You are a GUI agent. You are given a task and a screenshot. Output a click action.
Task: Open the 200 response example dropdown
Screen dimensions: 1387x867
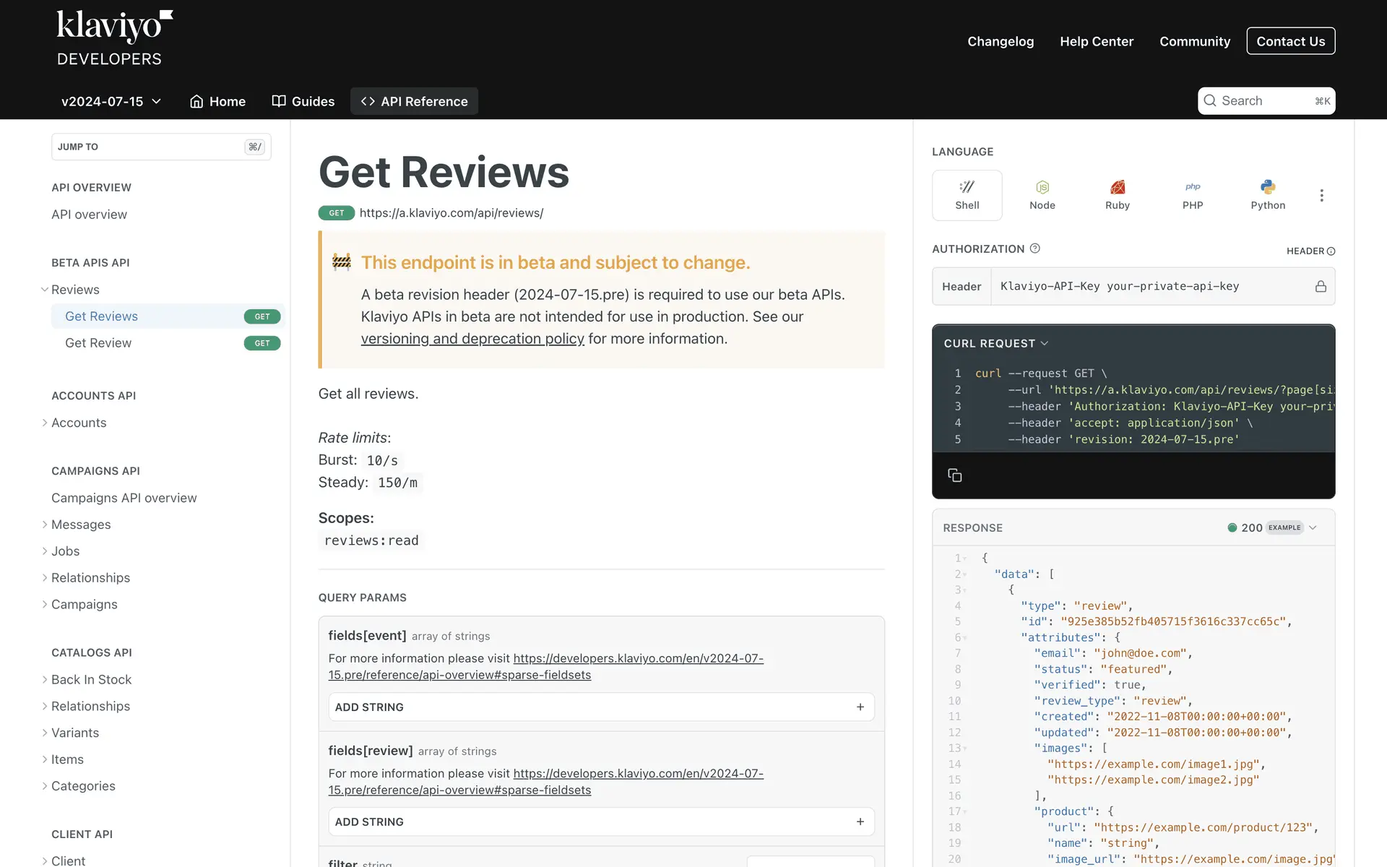tap(1271, 528)
